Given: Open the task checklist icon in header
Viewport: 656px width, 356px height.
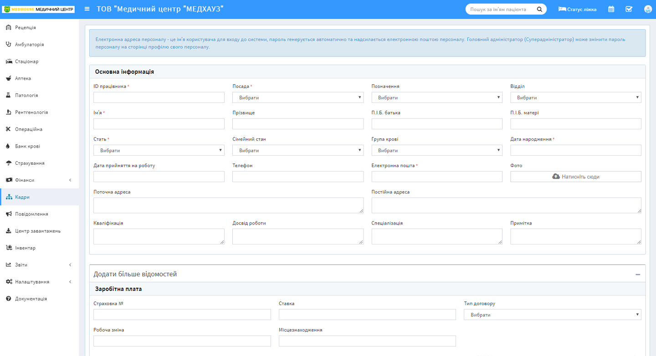Looking at the screenshot, I should [629, 9].
